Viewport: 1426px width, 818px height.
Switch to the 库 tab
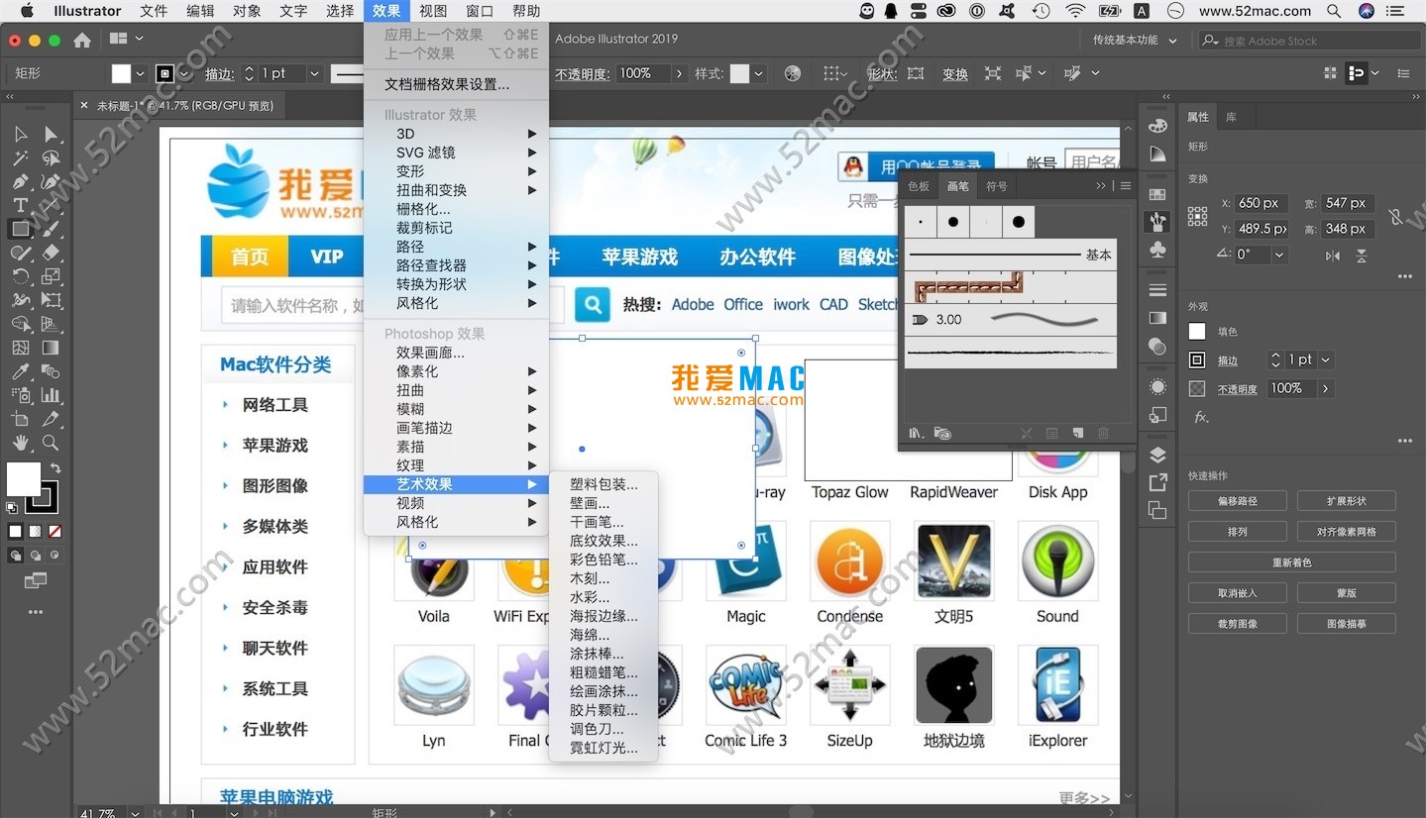[1232, 117]
